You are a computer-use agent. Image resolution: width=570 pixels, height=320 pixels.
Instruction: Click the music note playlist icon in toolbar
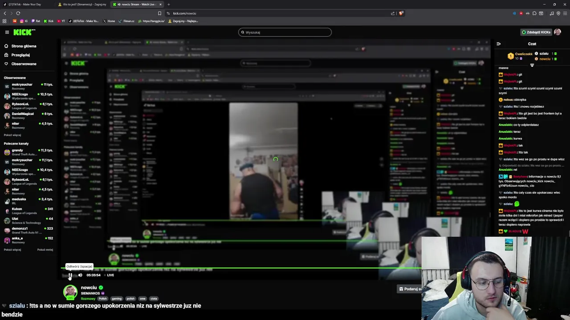pyautogui.click(x=552, y=13)
